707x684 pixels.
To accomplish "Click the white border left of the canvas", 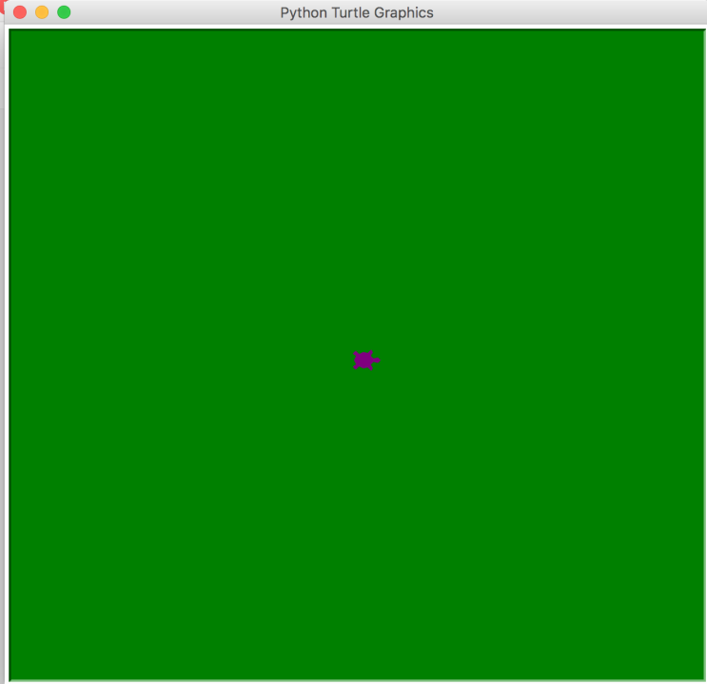I will coord(7,352).
